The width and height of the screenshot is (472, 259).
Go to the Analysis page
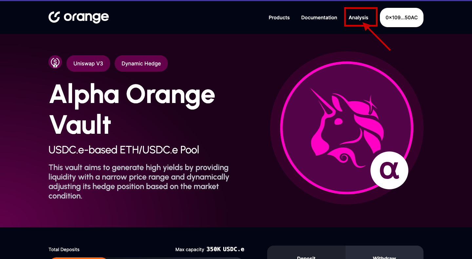[358, 18]
